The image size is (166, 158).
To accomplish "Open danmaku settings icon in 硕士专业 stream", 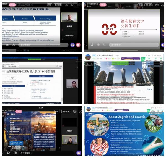I will pyautogui.click(x=15, y=153).
